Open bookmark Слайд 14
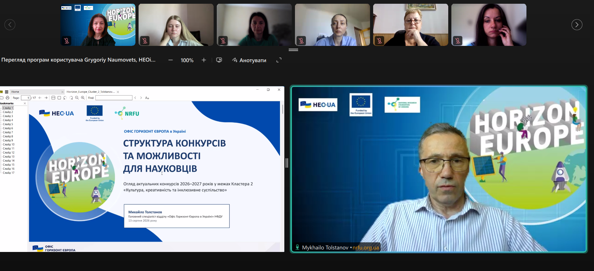594x271 pixels. [x=8, y=161]
